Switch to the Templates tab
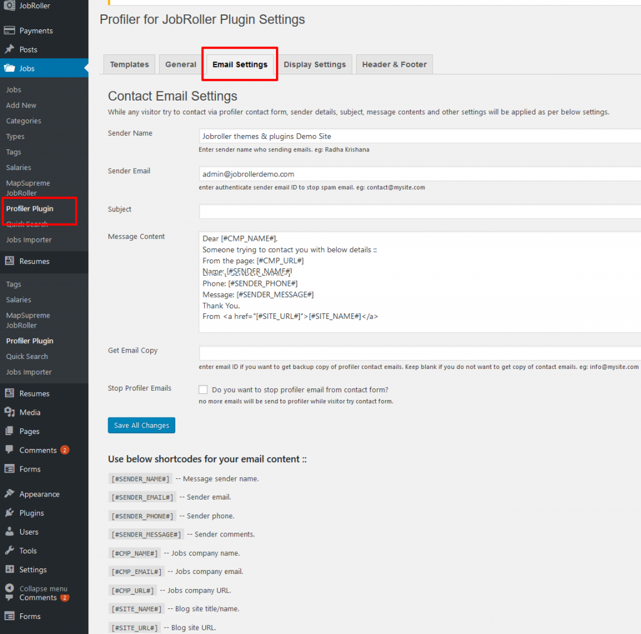This screenshot has height=634, width=641. tap(129, 64)
